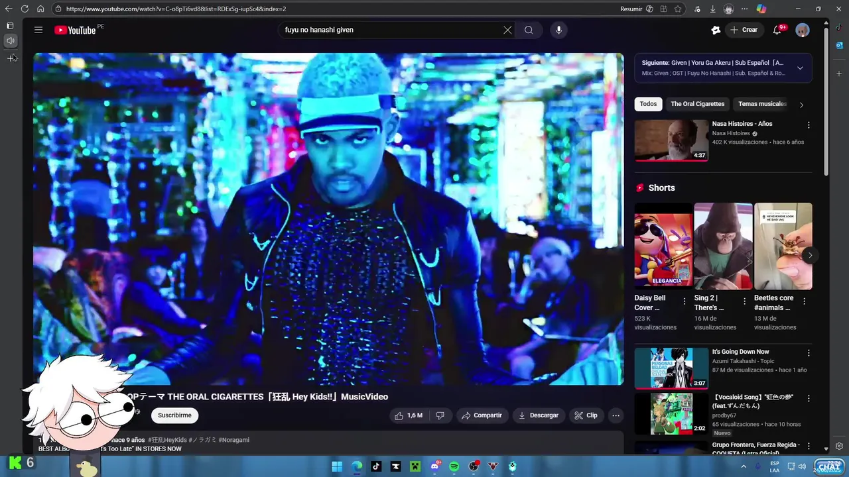The height and width of the screenshot is (477, 849).
Task: Open Windows Start button on taskbar
Action: coord(337,466)
